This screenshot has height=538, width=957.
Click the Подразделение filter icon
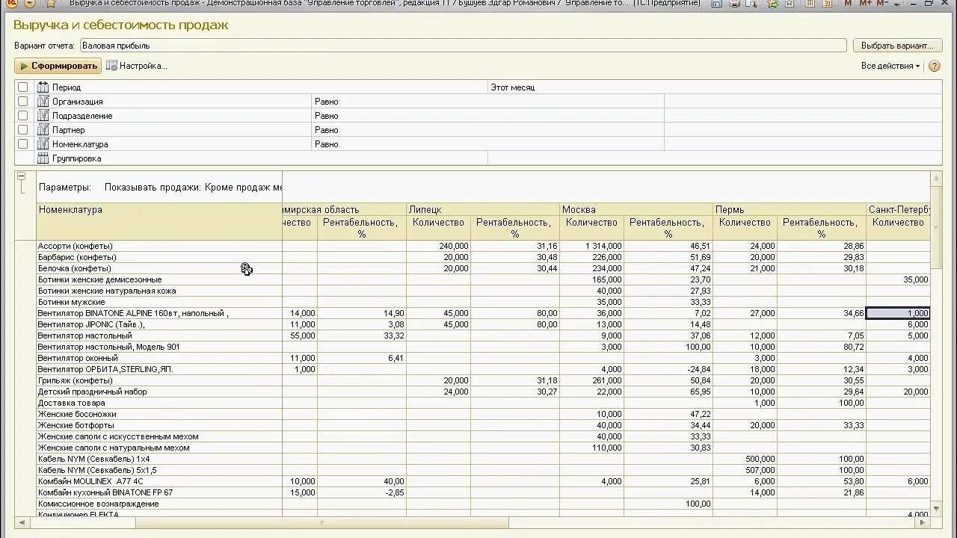(x=43, y=116)
